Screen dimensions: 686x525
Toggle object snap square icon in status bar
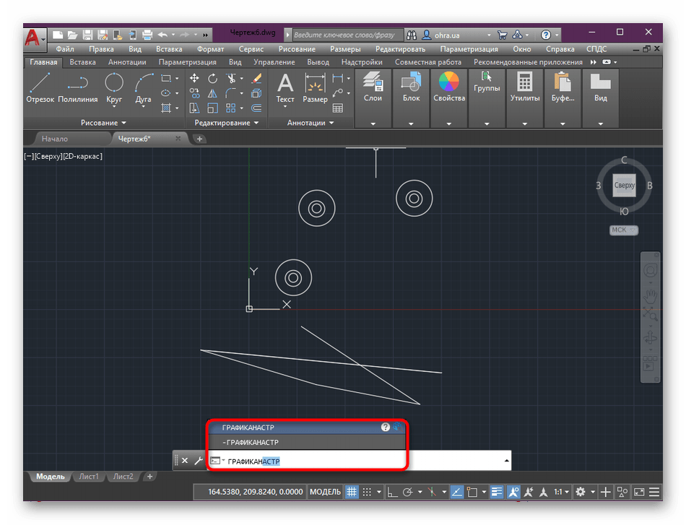472,493
